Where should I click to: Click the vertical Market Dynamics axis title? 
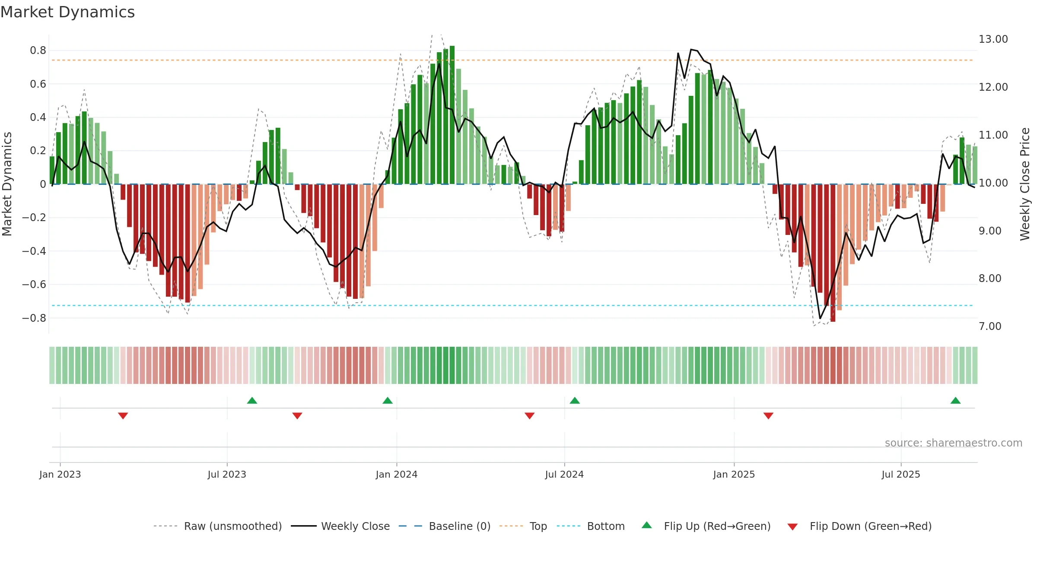point(7,184)
